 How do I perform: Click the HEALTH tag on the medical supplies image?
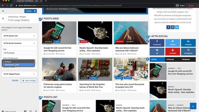tap(119, 78)
